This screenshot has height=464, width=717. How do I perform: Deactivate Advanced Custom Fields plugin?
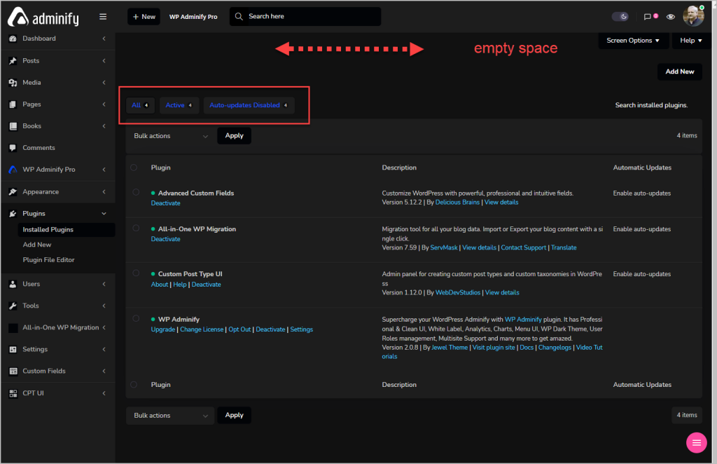click(165, 203)
